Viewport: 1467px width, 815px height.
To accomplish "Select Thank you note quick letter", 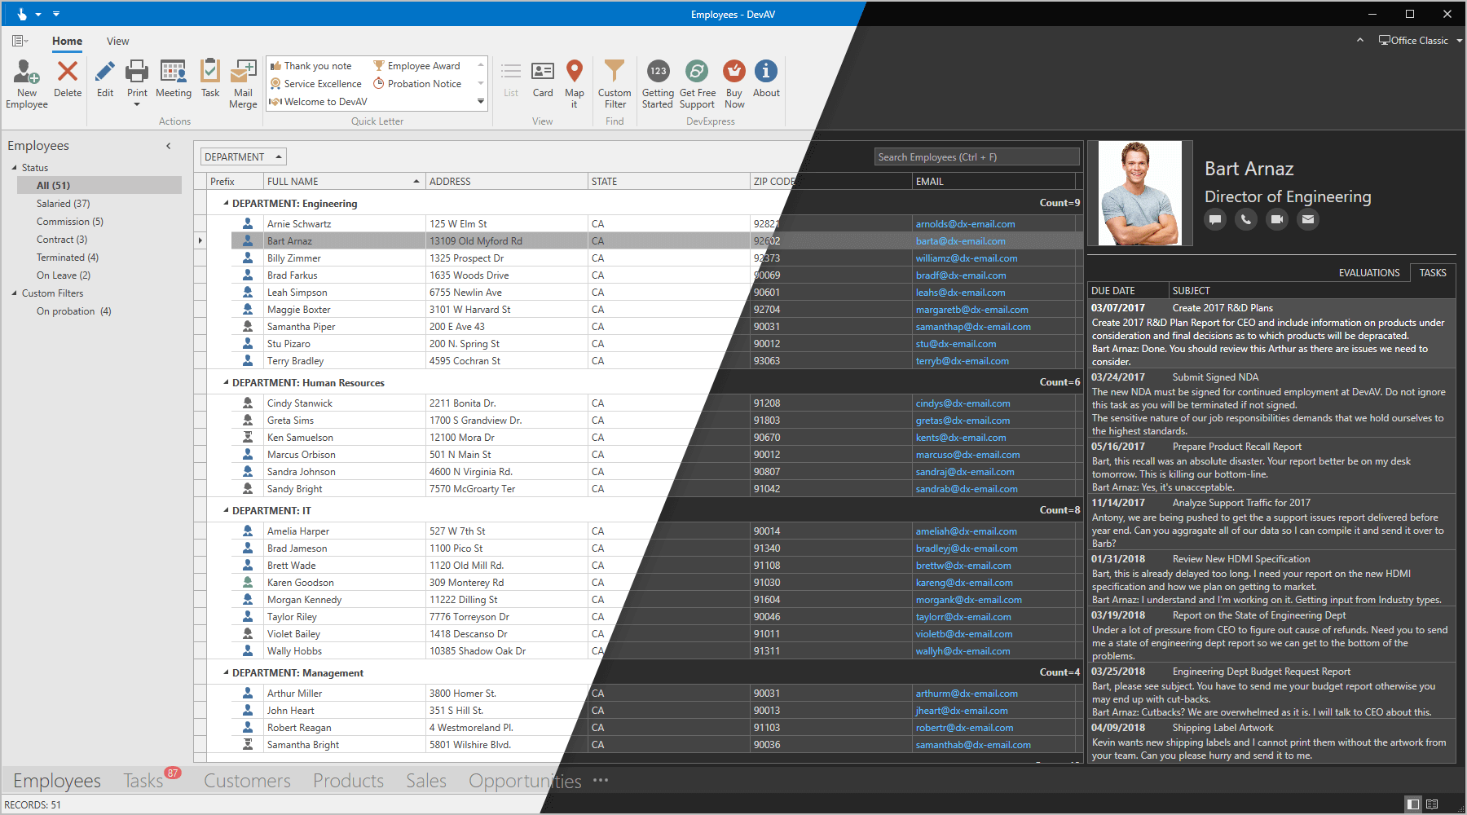I will 311,66.
